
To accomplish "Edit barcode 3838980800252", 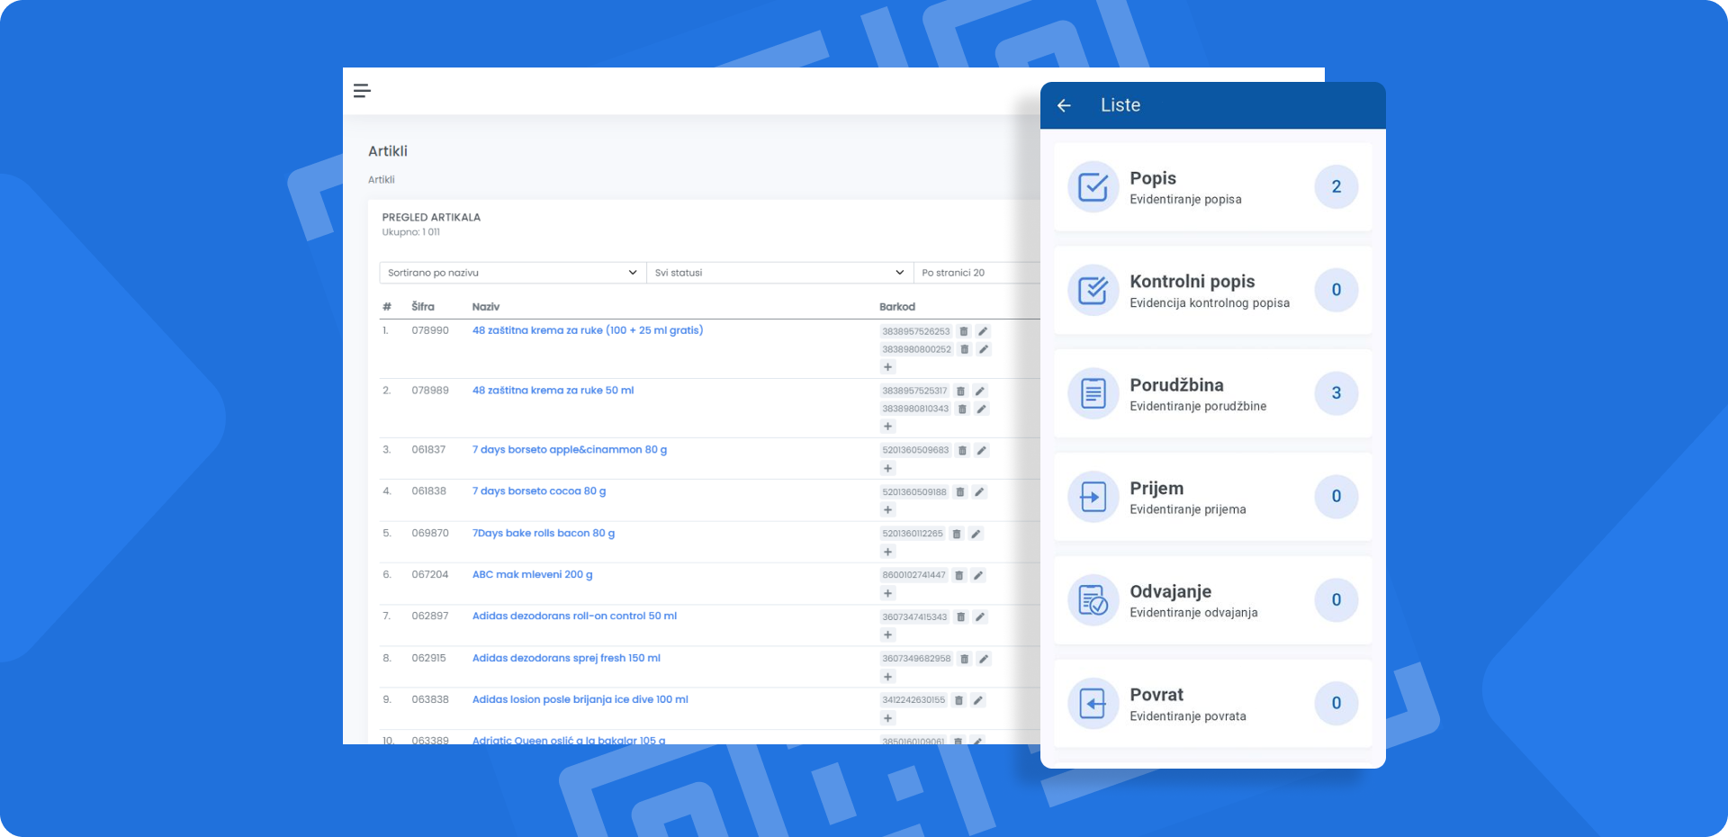I will [x=984, y=349].
